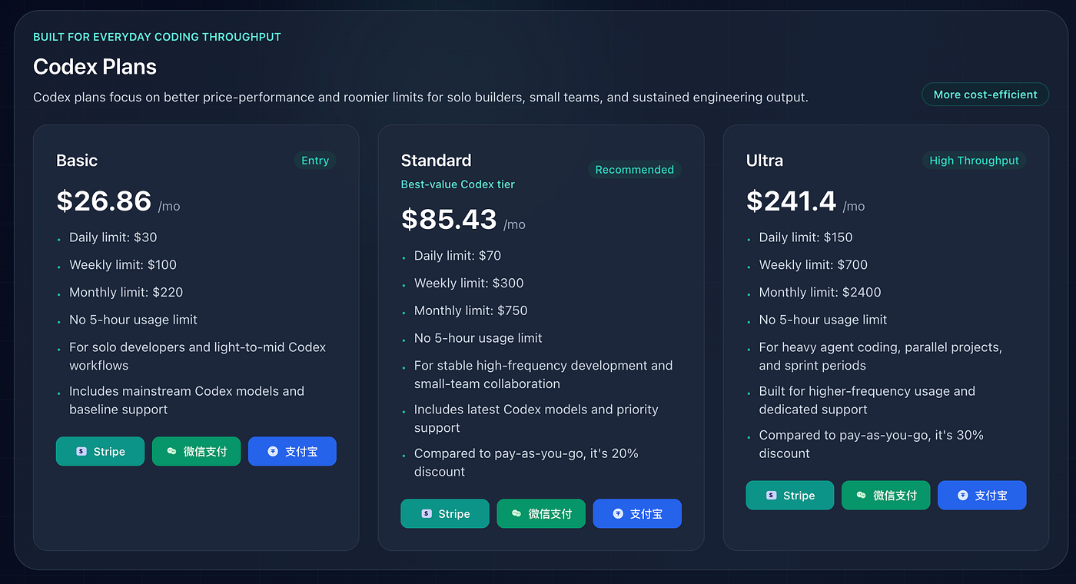Click Stripe icon in Basic plan

[x=81, y=452]
